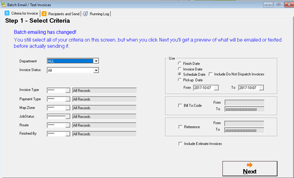The width and height of the screenshot is (294, 178).
Task: Click the orange arrow on Next button
Action: (249, 165)
